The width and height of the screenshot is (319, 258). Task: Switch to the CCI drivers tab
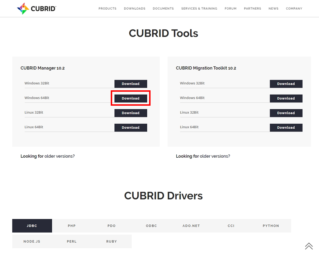coord(231,226)
